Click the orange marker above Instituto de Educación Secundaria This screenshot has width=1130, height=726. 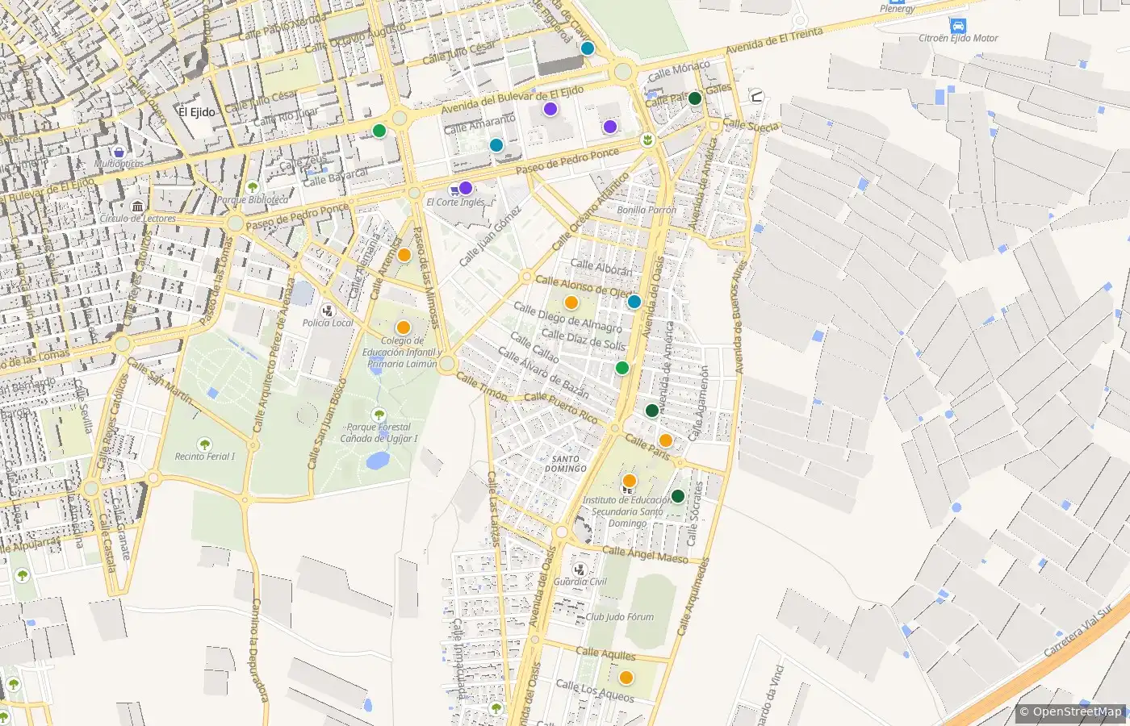point(630,481)
